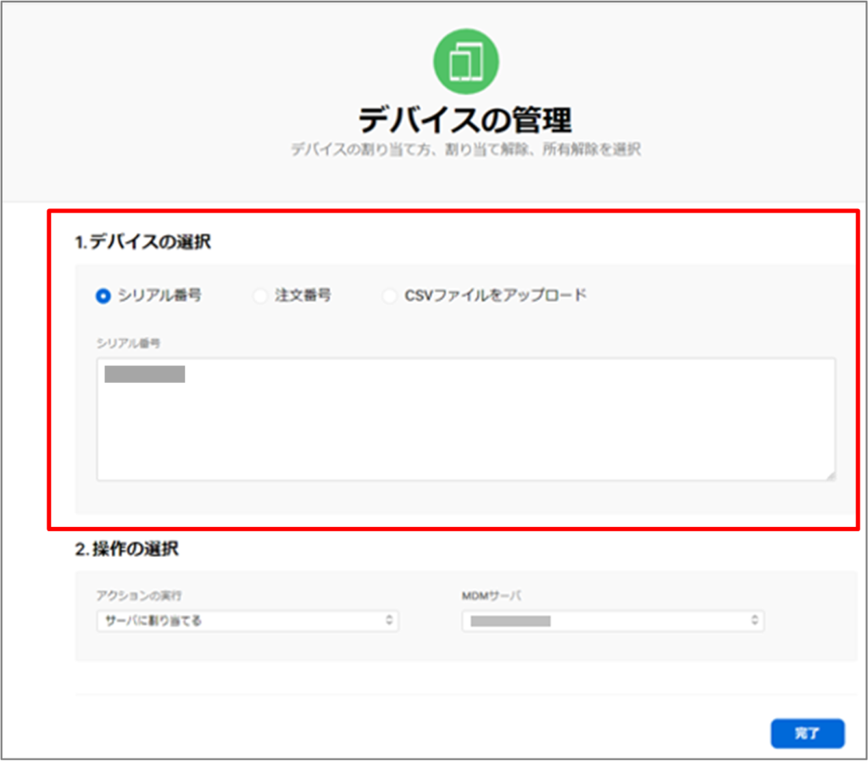This screenshot has height=766, width=868.
Task: Click the resize handle of the serial number box
Action: [829, 475]
